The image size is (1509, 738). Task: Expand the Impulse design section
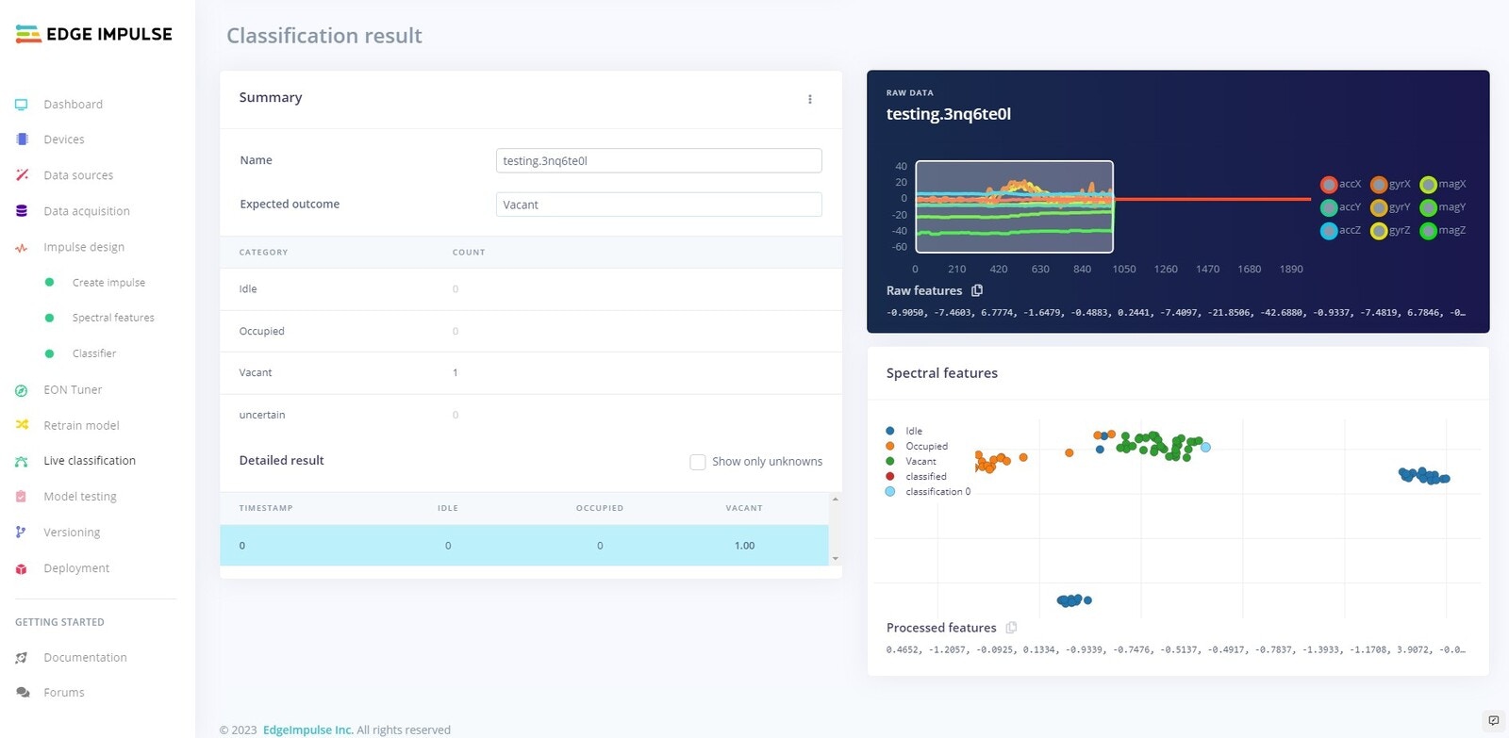(x=84, y=247)
